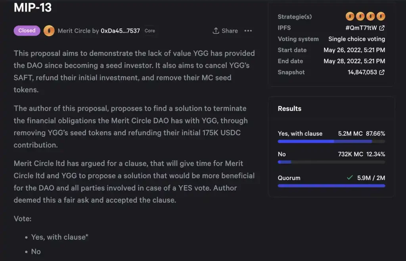Open author address 0xDa45...7537 profile
Image resolution: width=406 pixels, height=261 pixels.
pyautogui.click(x=120, y=31)
